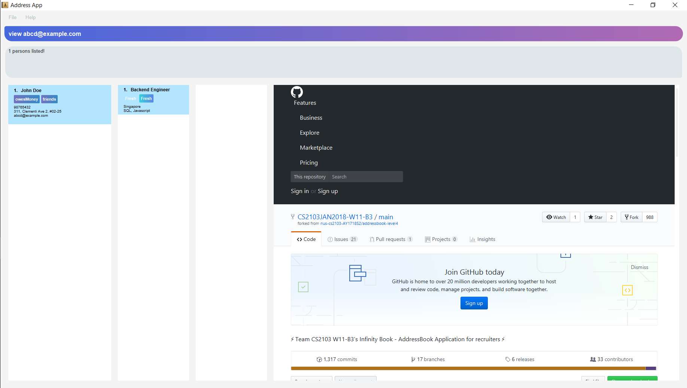
Task: Open the Issues tab
Action: (x=342, y=239)
